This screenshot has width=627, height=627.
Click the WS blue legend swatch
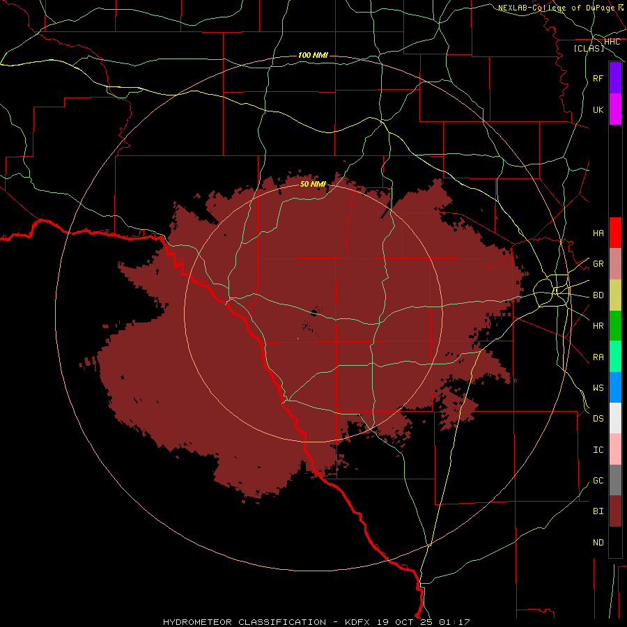coord(615,387)
